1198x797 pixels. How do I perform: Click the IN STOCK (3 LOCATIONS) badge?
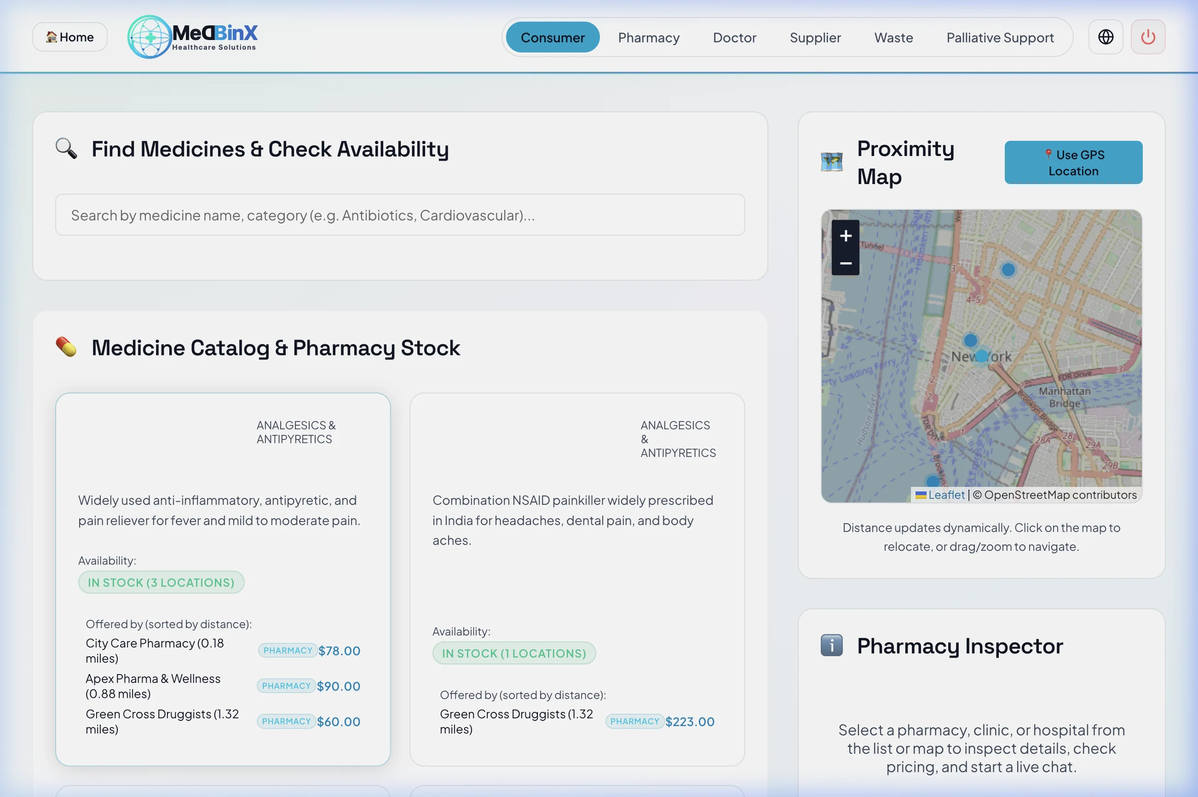click(x=161, y=582)
